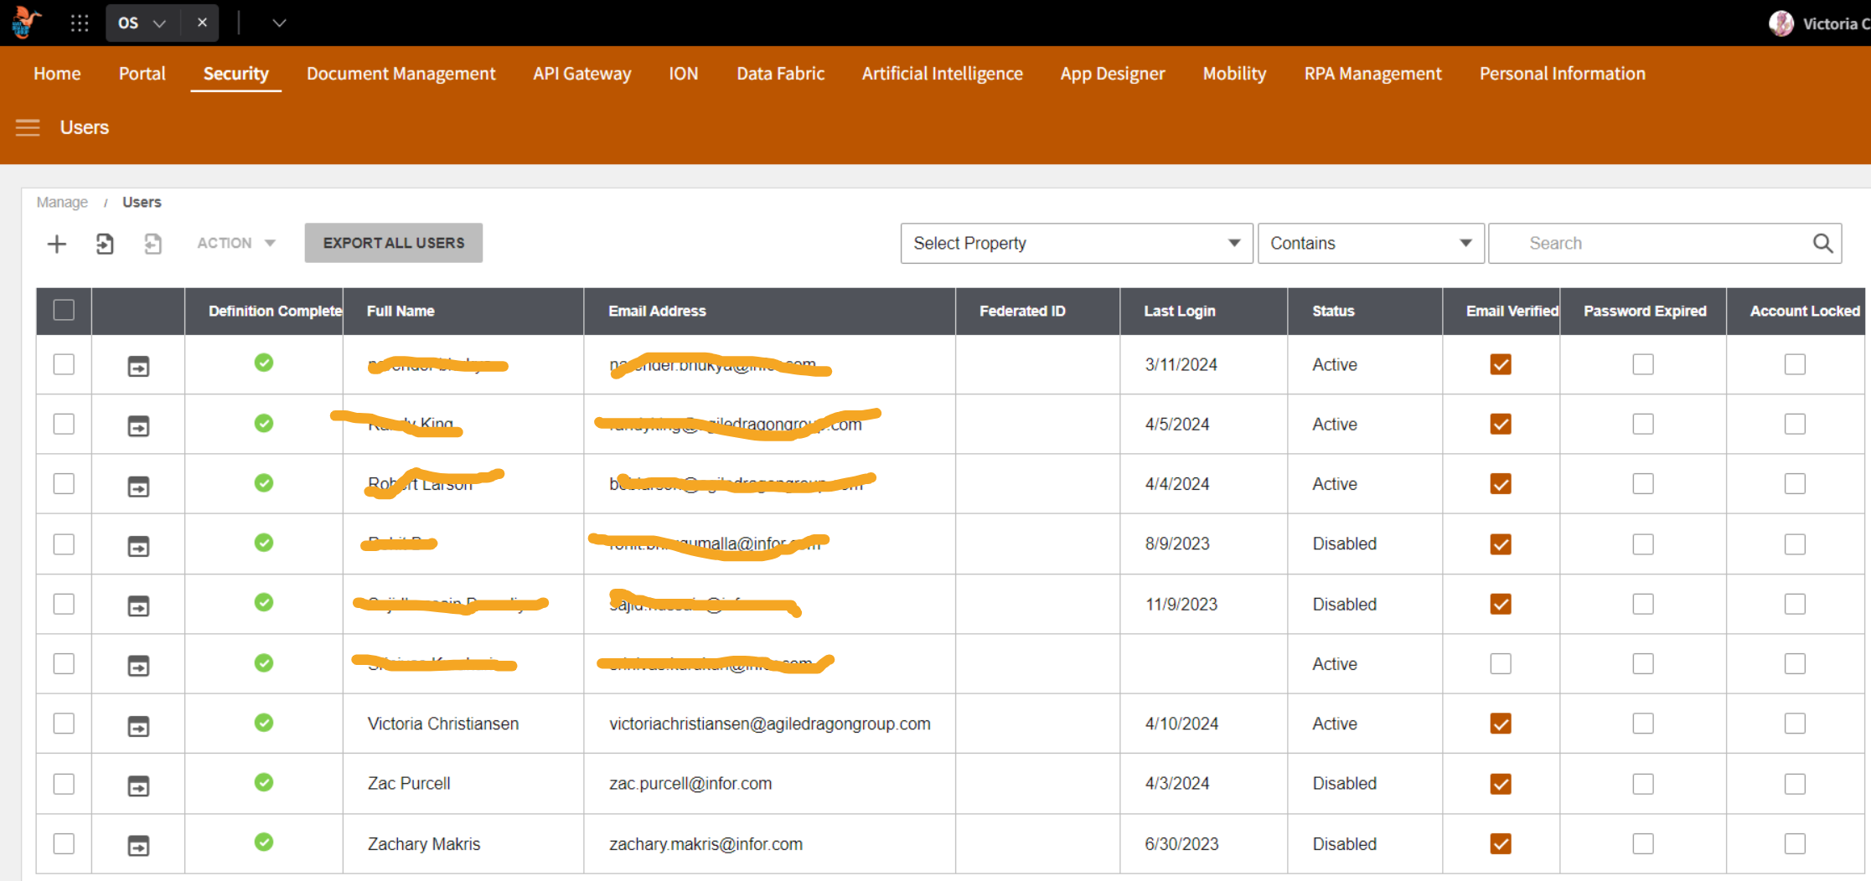Click the plus icon to add a user
This screenshot has height=881, width=1871.
point(57,244)
